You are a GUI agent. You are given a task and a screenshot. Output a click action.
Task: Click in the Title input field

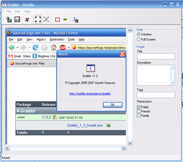point(156,56)
